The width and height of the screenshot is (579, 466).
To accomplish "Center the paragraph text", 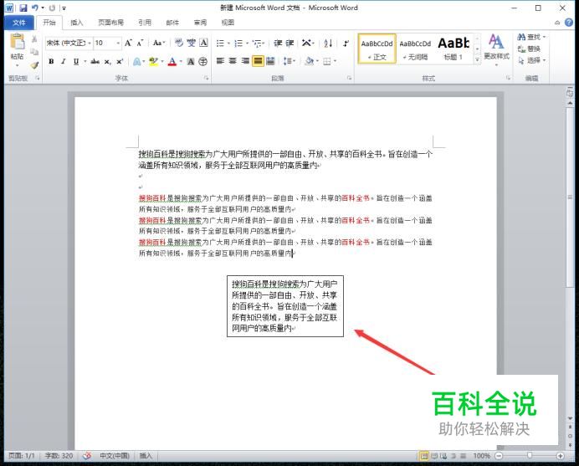I will click(x=233, y=61).
